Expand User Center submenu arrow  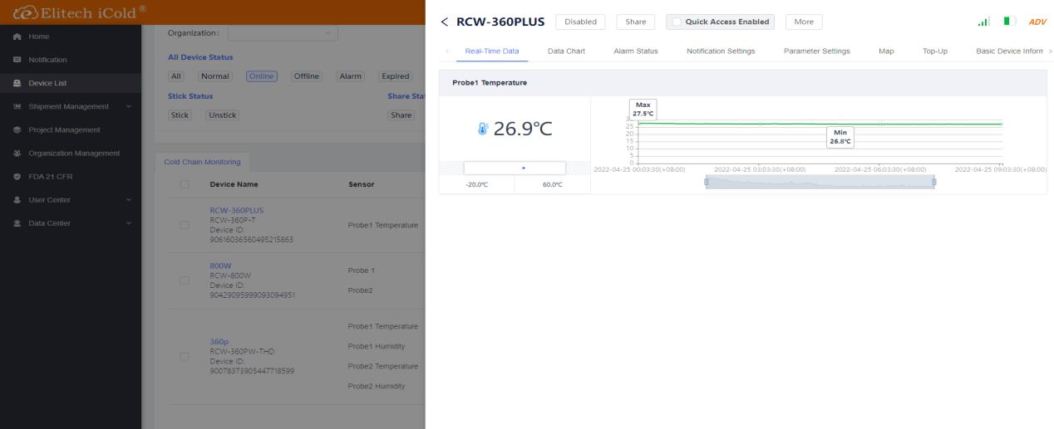[128, 200]
